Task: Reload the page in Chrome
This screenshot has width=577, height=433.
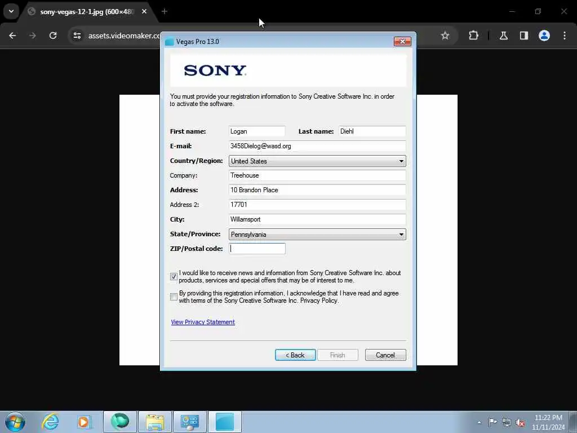Action: pos(53,36)
